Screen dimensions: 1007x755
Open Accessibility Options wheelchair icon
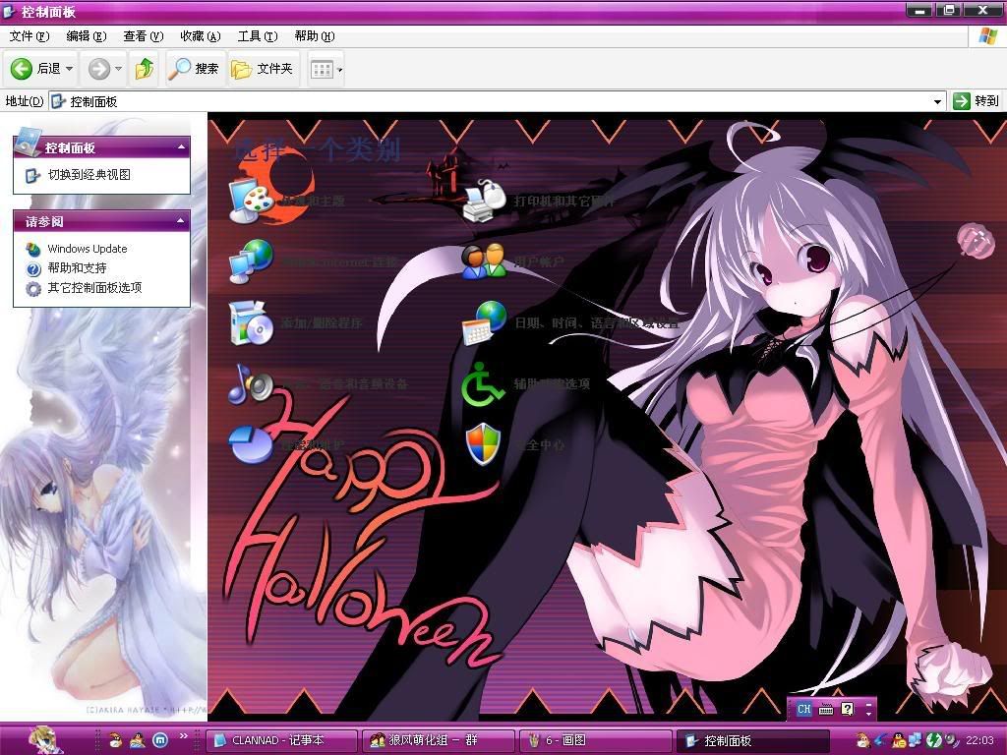[483, 383]
